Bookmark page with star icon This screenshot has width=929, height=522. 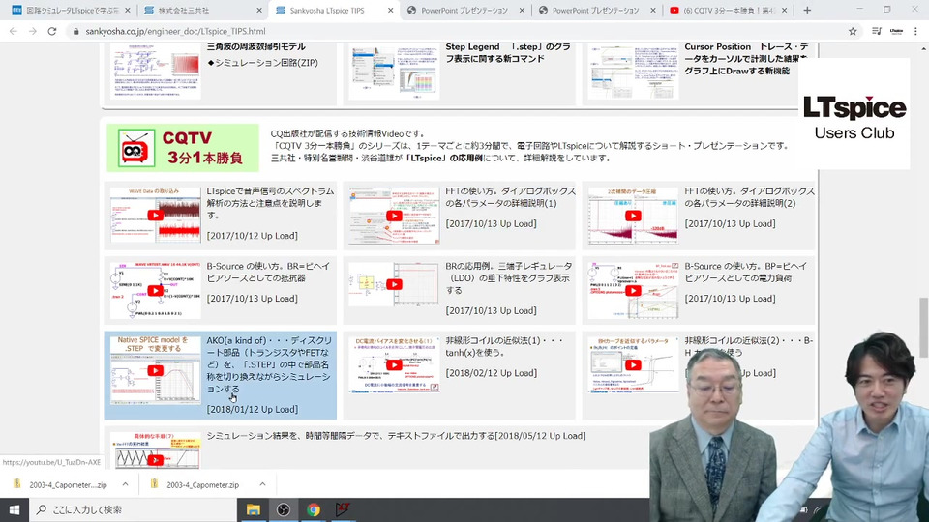pos(853,31)
